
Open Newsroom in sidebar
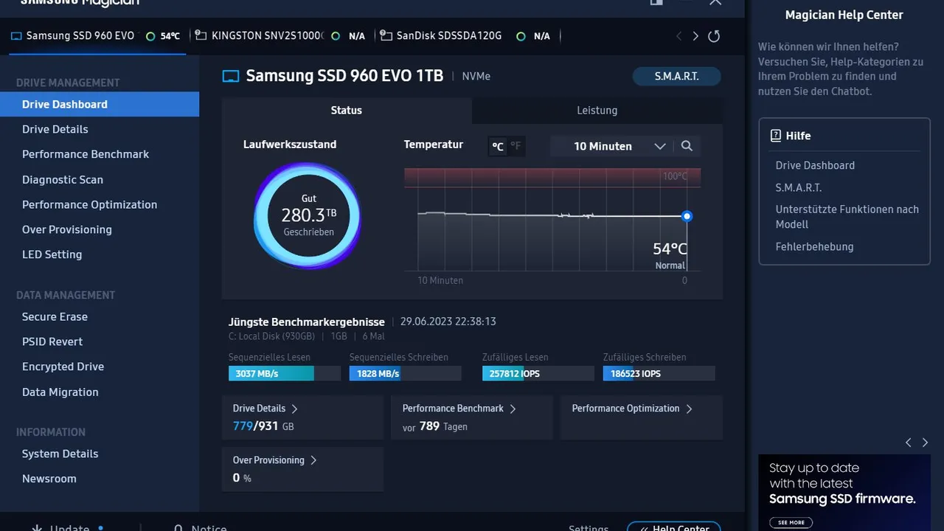[100, 479]
